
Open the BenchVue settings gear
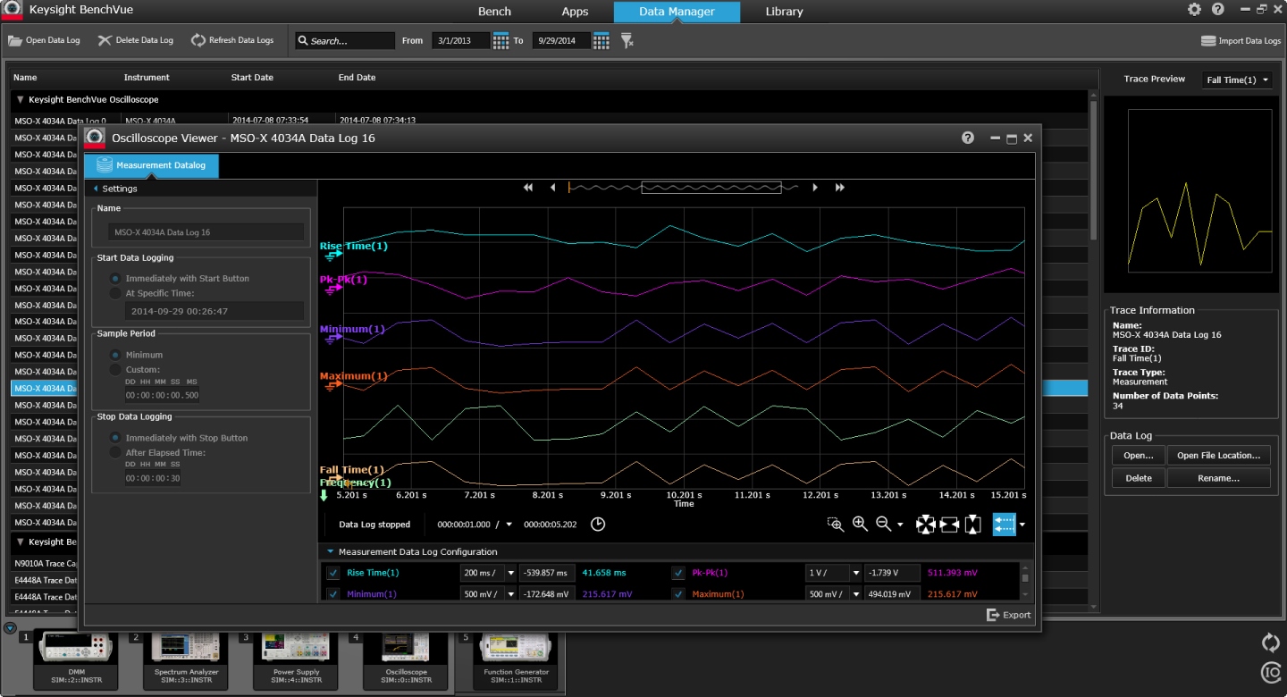tap(1194, 10)
